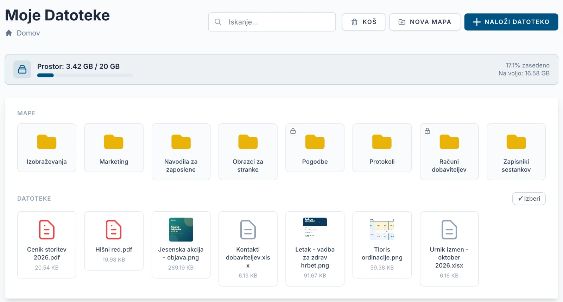Select the Hišni red.pdf file icon
The image size is (563, 302).
click(x=114, y=230)
